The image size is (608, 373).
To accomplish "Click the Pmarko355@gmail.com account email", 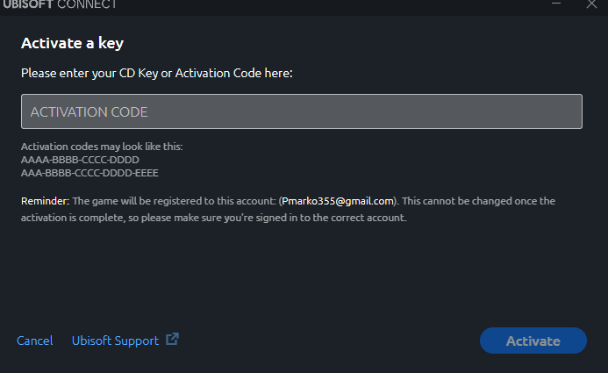I will [338, 201].
